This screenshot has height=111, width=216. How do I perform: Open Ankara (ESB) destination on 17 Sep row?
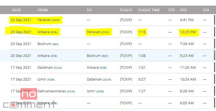(97, 67)
